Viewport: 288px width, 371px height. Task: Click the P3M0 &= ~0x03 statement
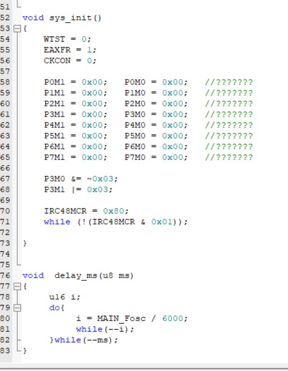[x=81, y=179]
